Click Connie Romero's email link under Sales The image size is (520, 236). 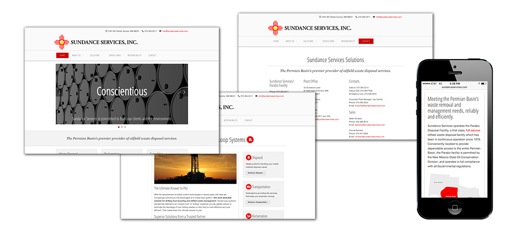(370, 136)
